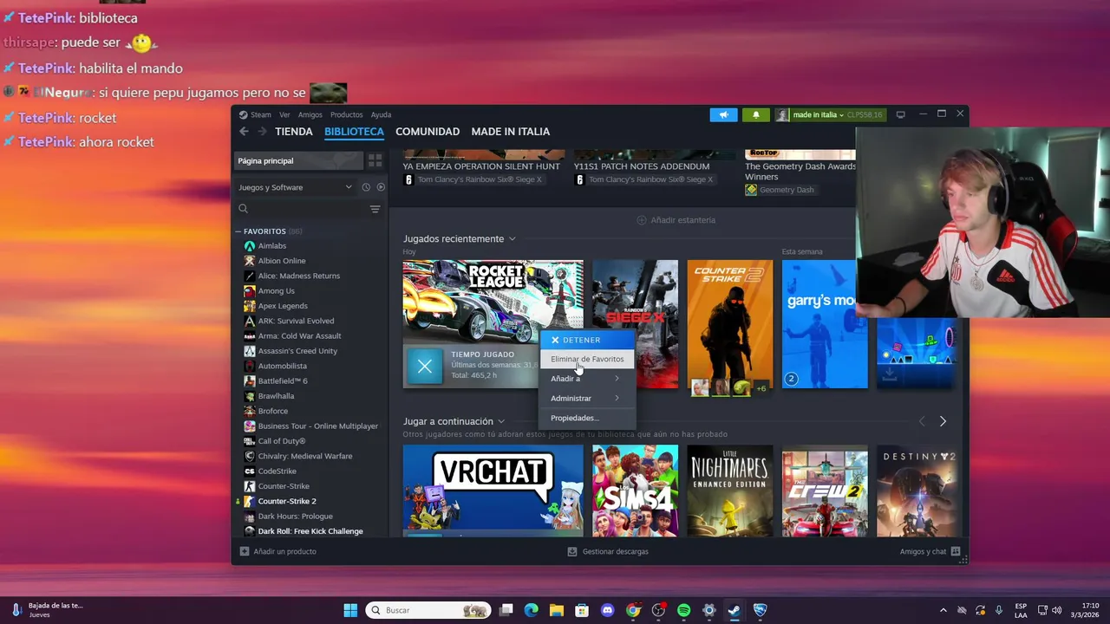
Task: Switch library to collections grid view icon
Action: (x=375, y=160)
